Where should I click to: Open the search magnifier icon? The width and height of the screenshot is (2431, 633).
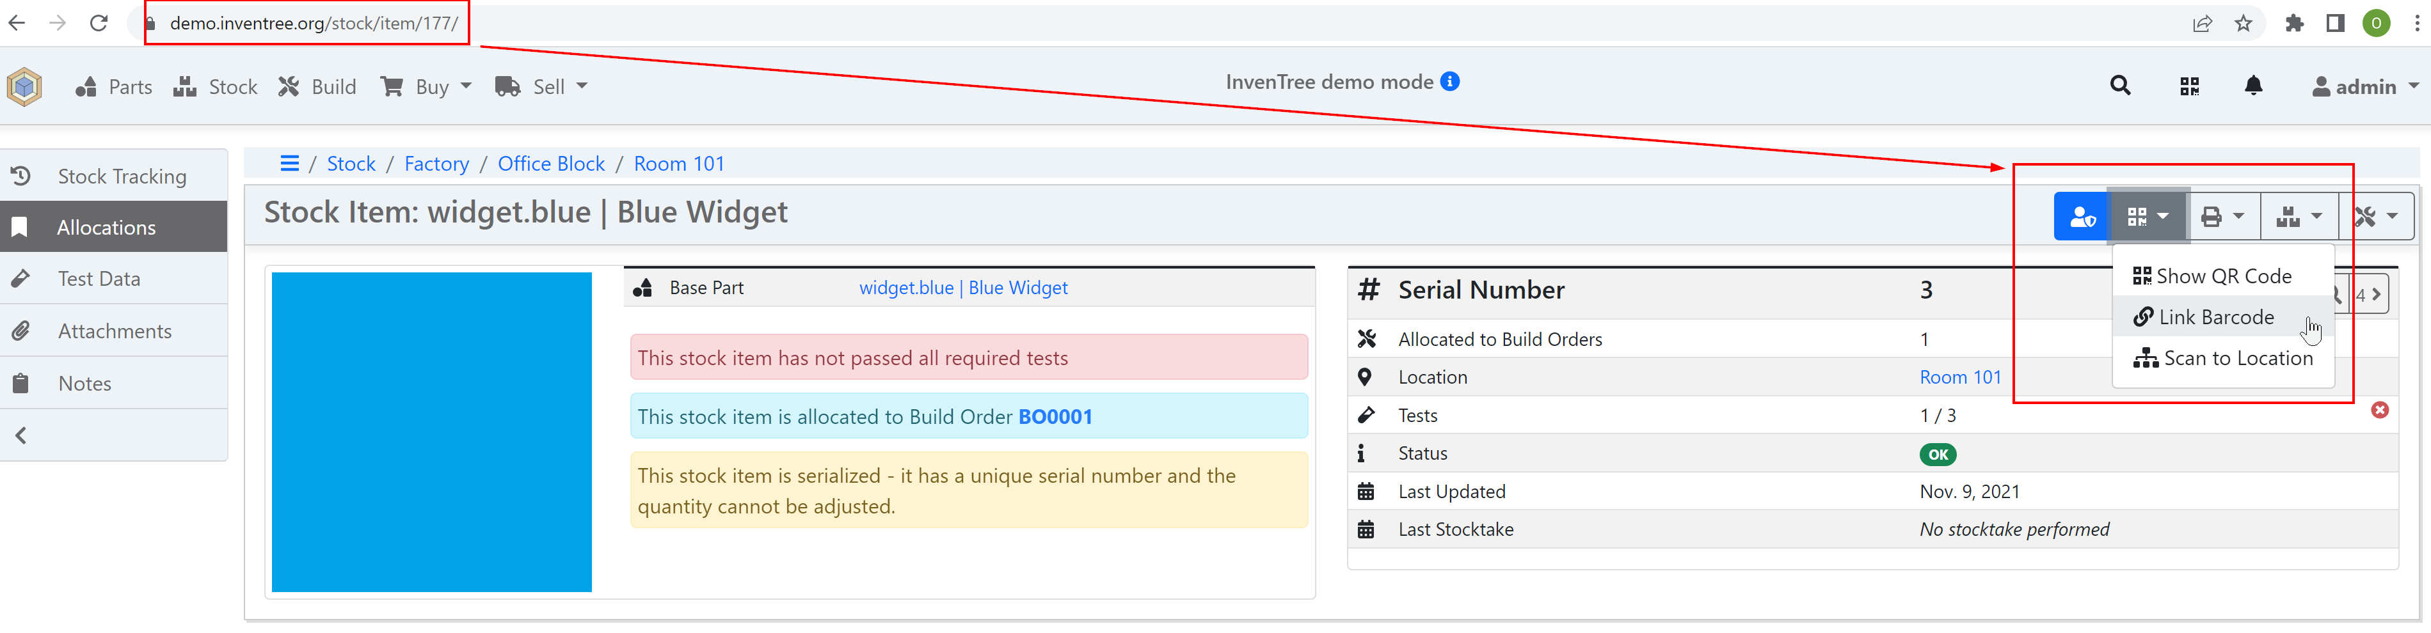[2119, 87]
